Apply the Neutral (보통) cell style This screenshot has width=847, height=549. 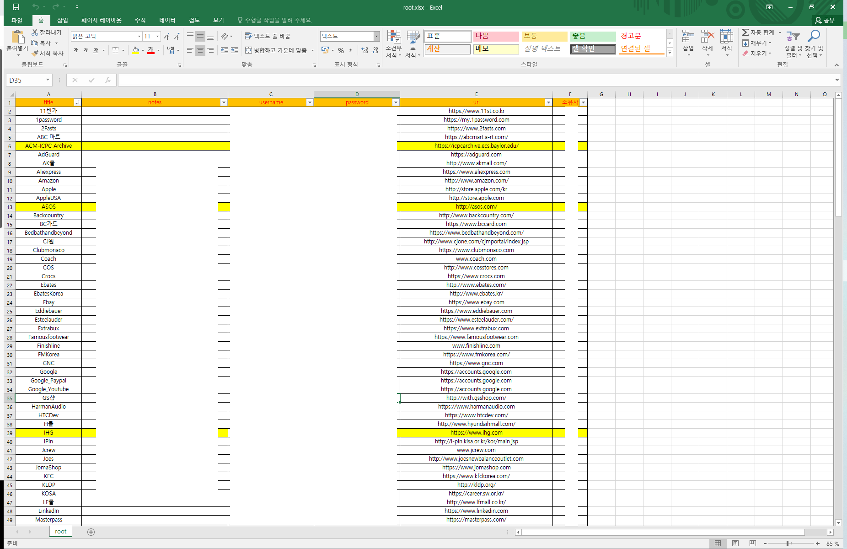(544, 36)
